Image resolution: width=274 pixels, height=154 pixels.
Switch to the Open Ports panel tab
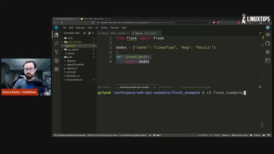[x=166, y=87]
